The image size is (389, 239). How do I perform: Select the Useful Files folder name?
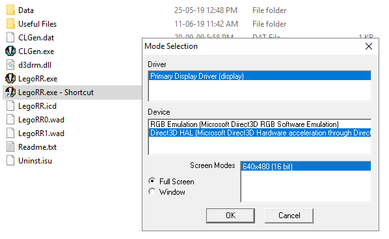tap(38, 24)
